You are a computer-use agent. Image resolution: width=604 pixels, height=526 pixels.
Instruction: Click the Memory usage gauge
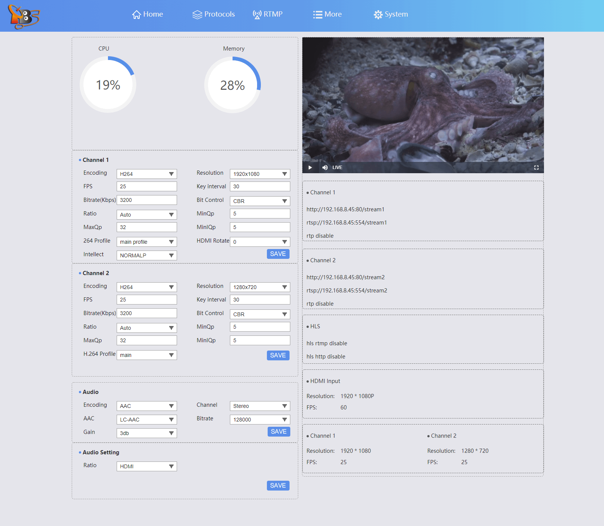pos(233,85)
